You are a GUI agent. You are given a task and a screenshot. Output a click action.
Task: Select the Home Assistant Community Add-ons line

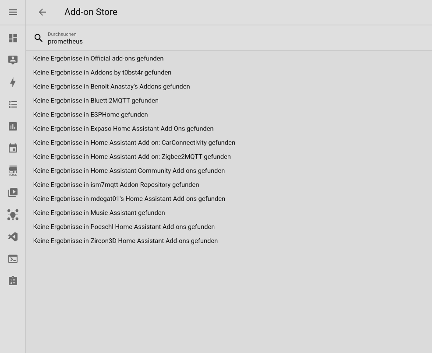coord(129,171)
